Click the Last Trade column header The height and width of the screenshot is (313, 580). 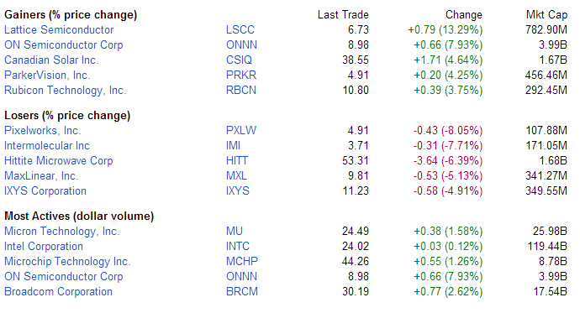pyautogui.click(x=343, y=15)
